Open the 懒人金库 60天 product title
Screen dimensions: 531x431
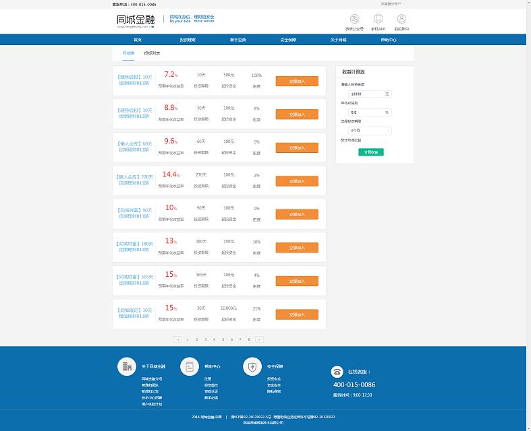134,147
